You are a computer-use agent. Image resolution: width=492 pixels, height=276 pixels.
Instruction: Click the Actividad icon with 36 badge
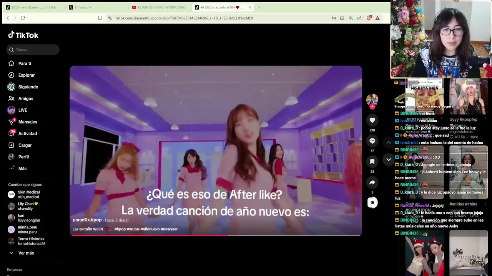[x=12, y=133]
